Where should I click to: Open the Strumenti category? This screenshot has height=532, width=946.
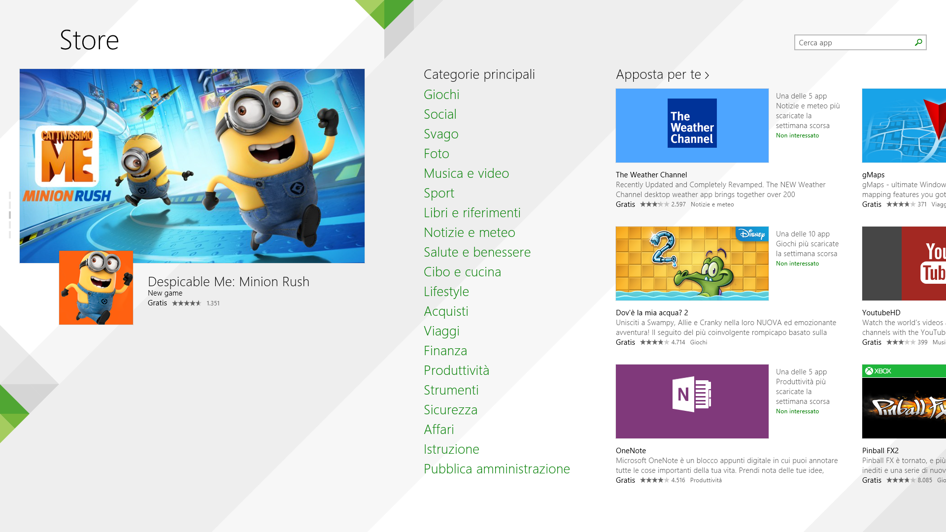(x=451, y=390)
